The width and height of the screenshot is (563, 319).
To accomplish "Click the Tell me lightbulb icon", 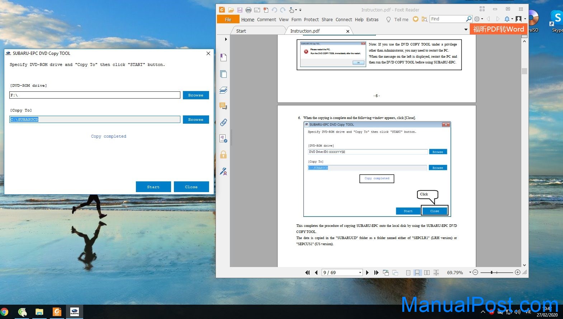I will tap(388, 19).
